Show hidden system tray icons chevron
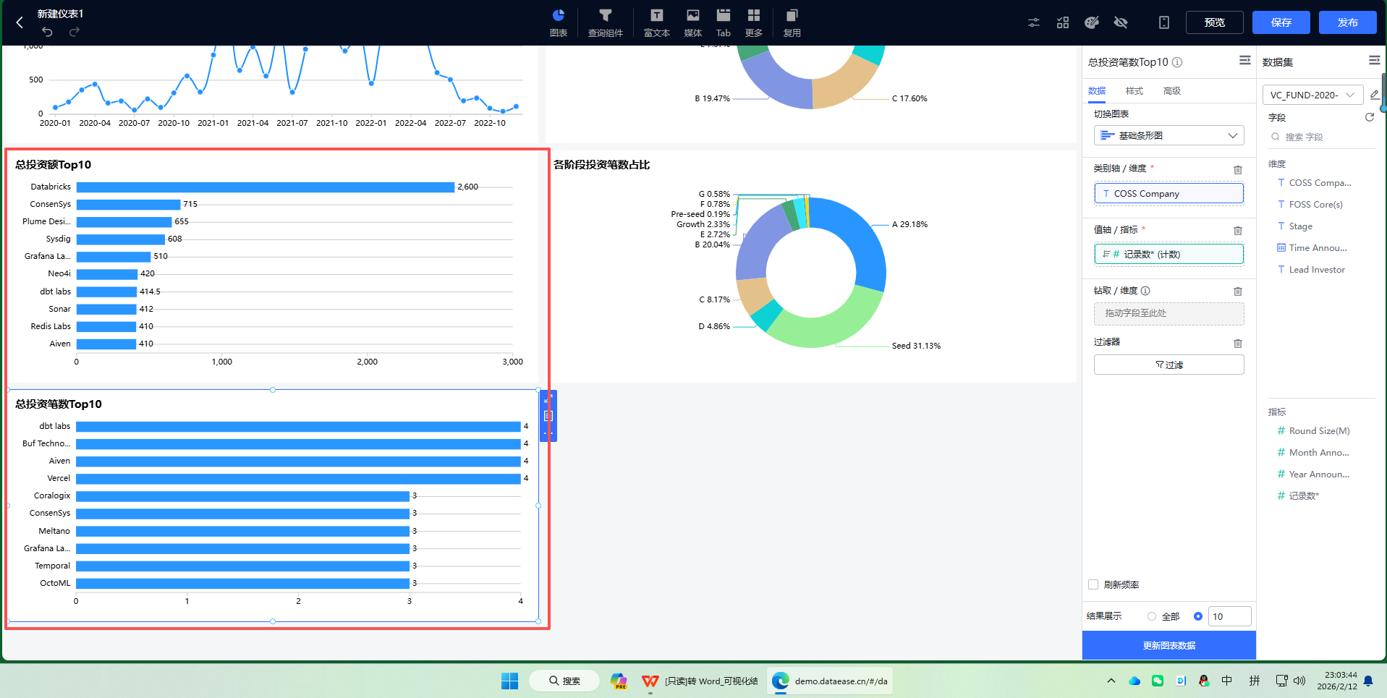Viewport: 1387px width, 698px height. coord(1111,681)
